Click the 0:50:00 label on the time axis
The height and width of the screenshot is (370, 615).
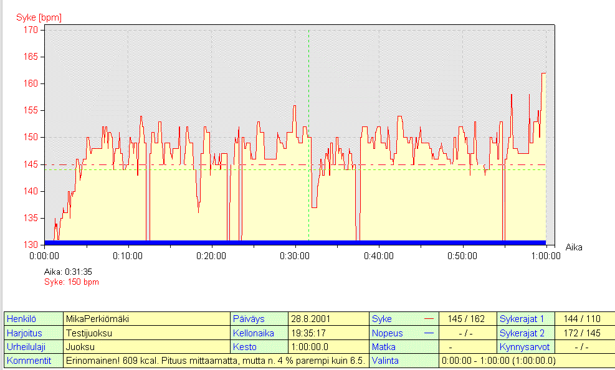[x=462, y=255]
